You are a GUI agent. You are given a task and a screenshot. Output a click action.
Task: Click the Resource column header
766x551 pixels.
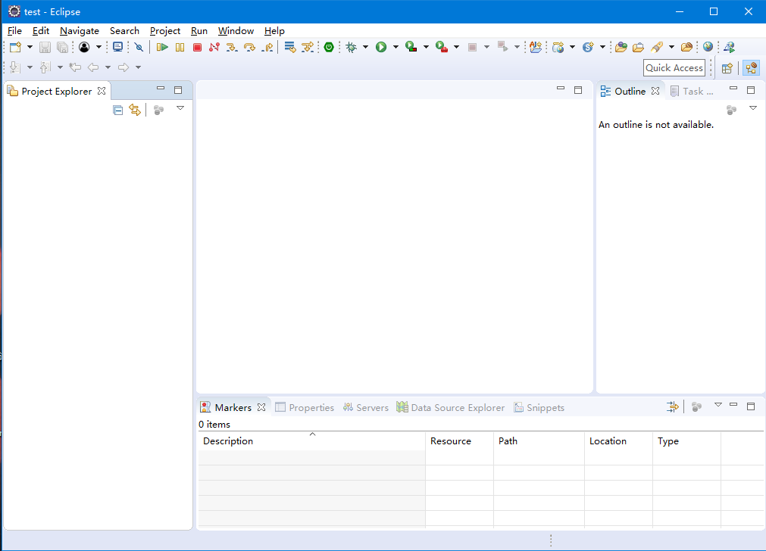coord(459,440)
